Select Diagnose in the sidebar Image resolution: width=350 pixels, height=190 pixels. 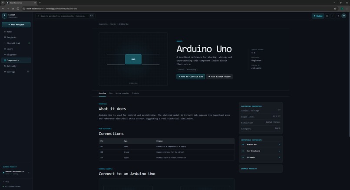16,55
